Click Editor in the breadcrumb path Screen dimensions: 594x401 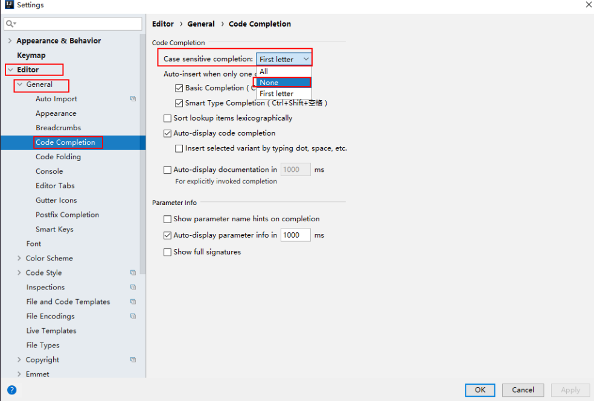point(163,24)
